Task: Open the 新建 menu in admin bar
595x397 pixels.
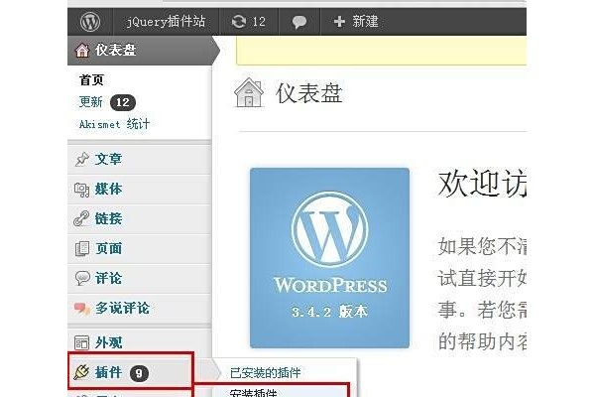Action: click(x=365, y=21)
